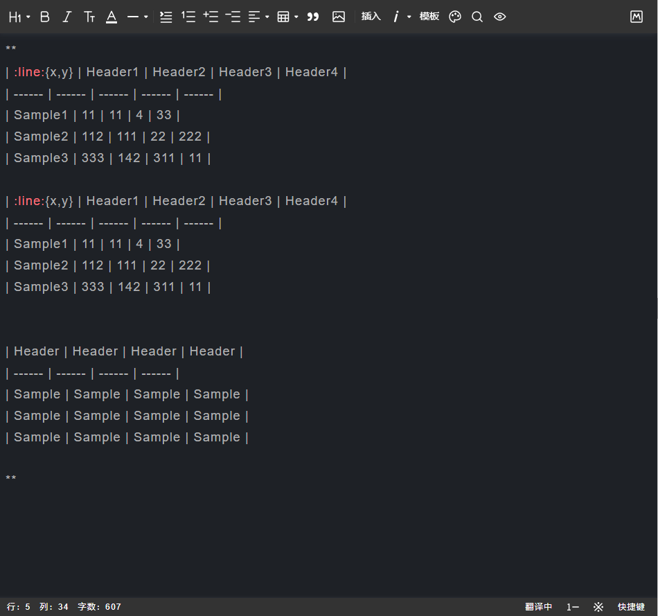Toggle the ※ status bar option
Screen dimensions: 658x616
[598, 607]
